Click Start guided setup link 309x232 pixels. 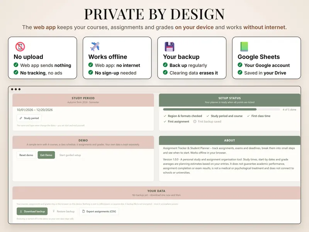coord(70,155)
